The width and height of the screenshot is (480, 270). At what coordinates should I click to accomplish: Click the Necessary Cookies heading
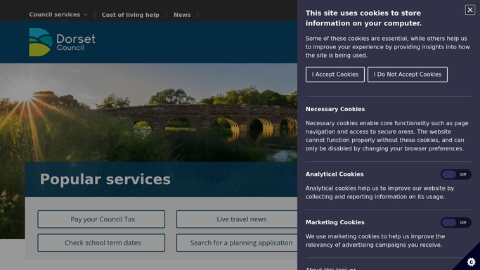[335, 109]
